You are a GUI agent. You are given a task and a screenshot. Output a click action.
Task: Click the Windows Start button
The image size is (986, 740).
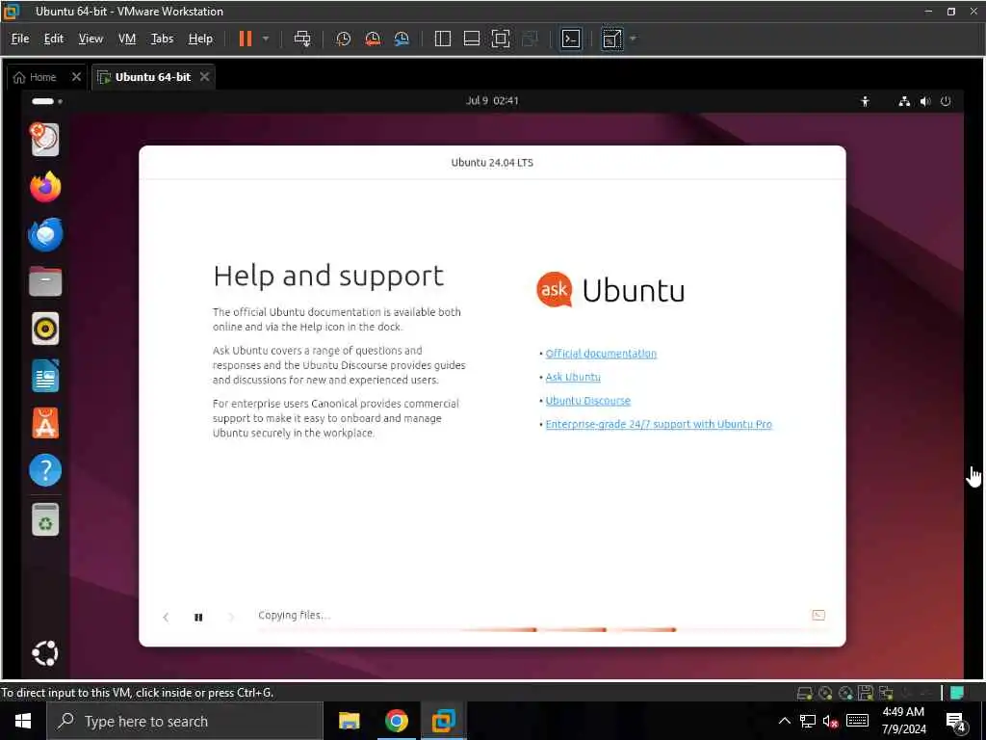(x=23, y=721)
